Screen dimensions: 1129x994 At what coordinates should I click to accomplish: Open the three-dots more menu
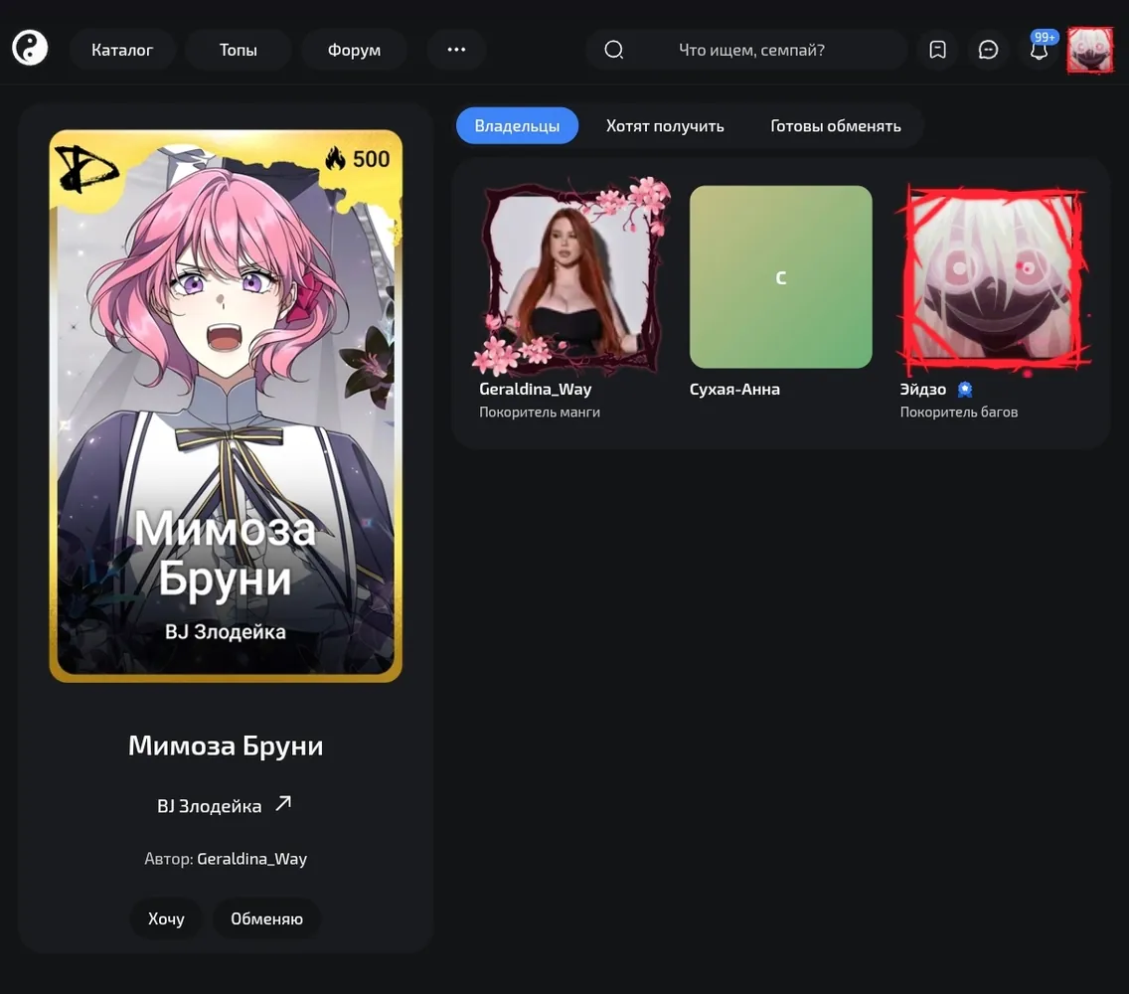tap(456, 50)
